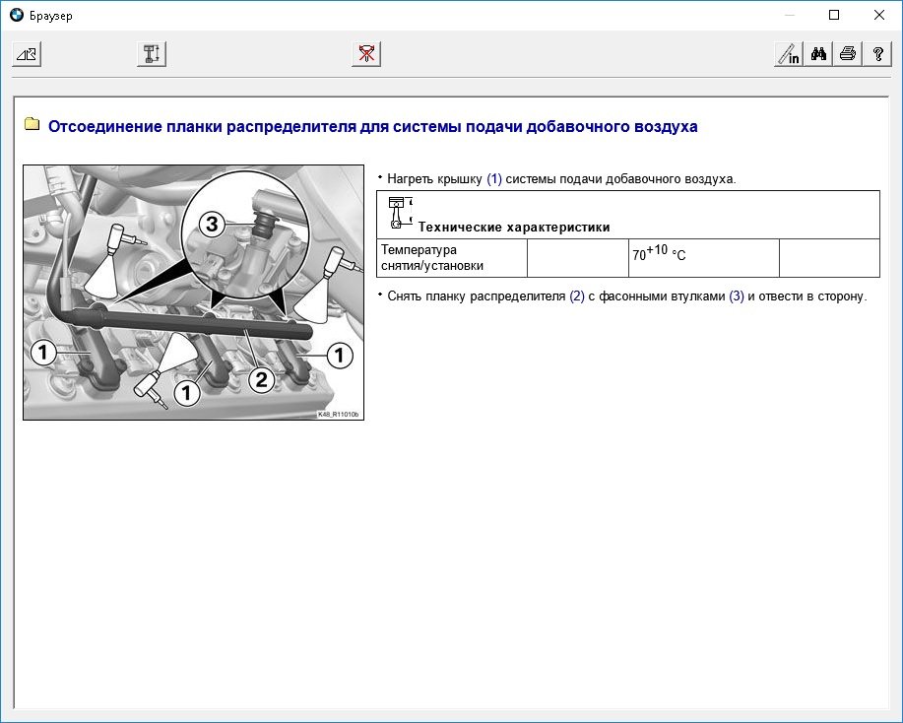Click reference (3) for shaped bushings
The width and height of the screenshot is (903, 723).
[x=737, y=296]
